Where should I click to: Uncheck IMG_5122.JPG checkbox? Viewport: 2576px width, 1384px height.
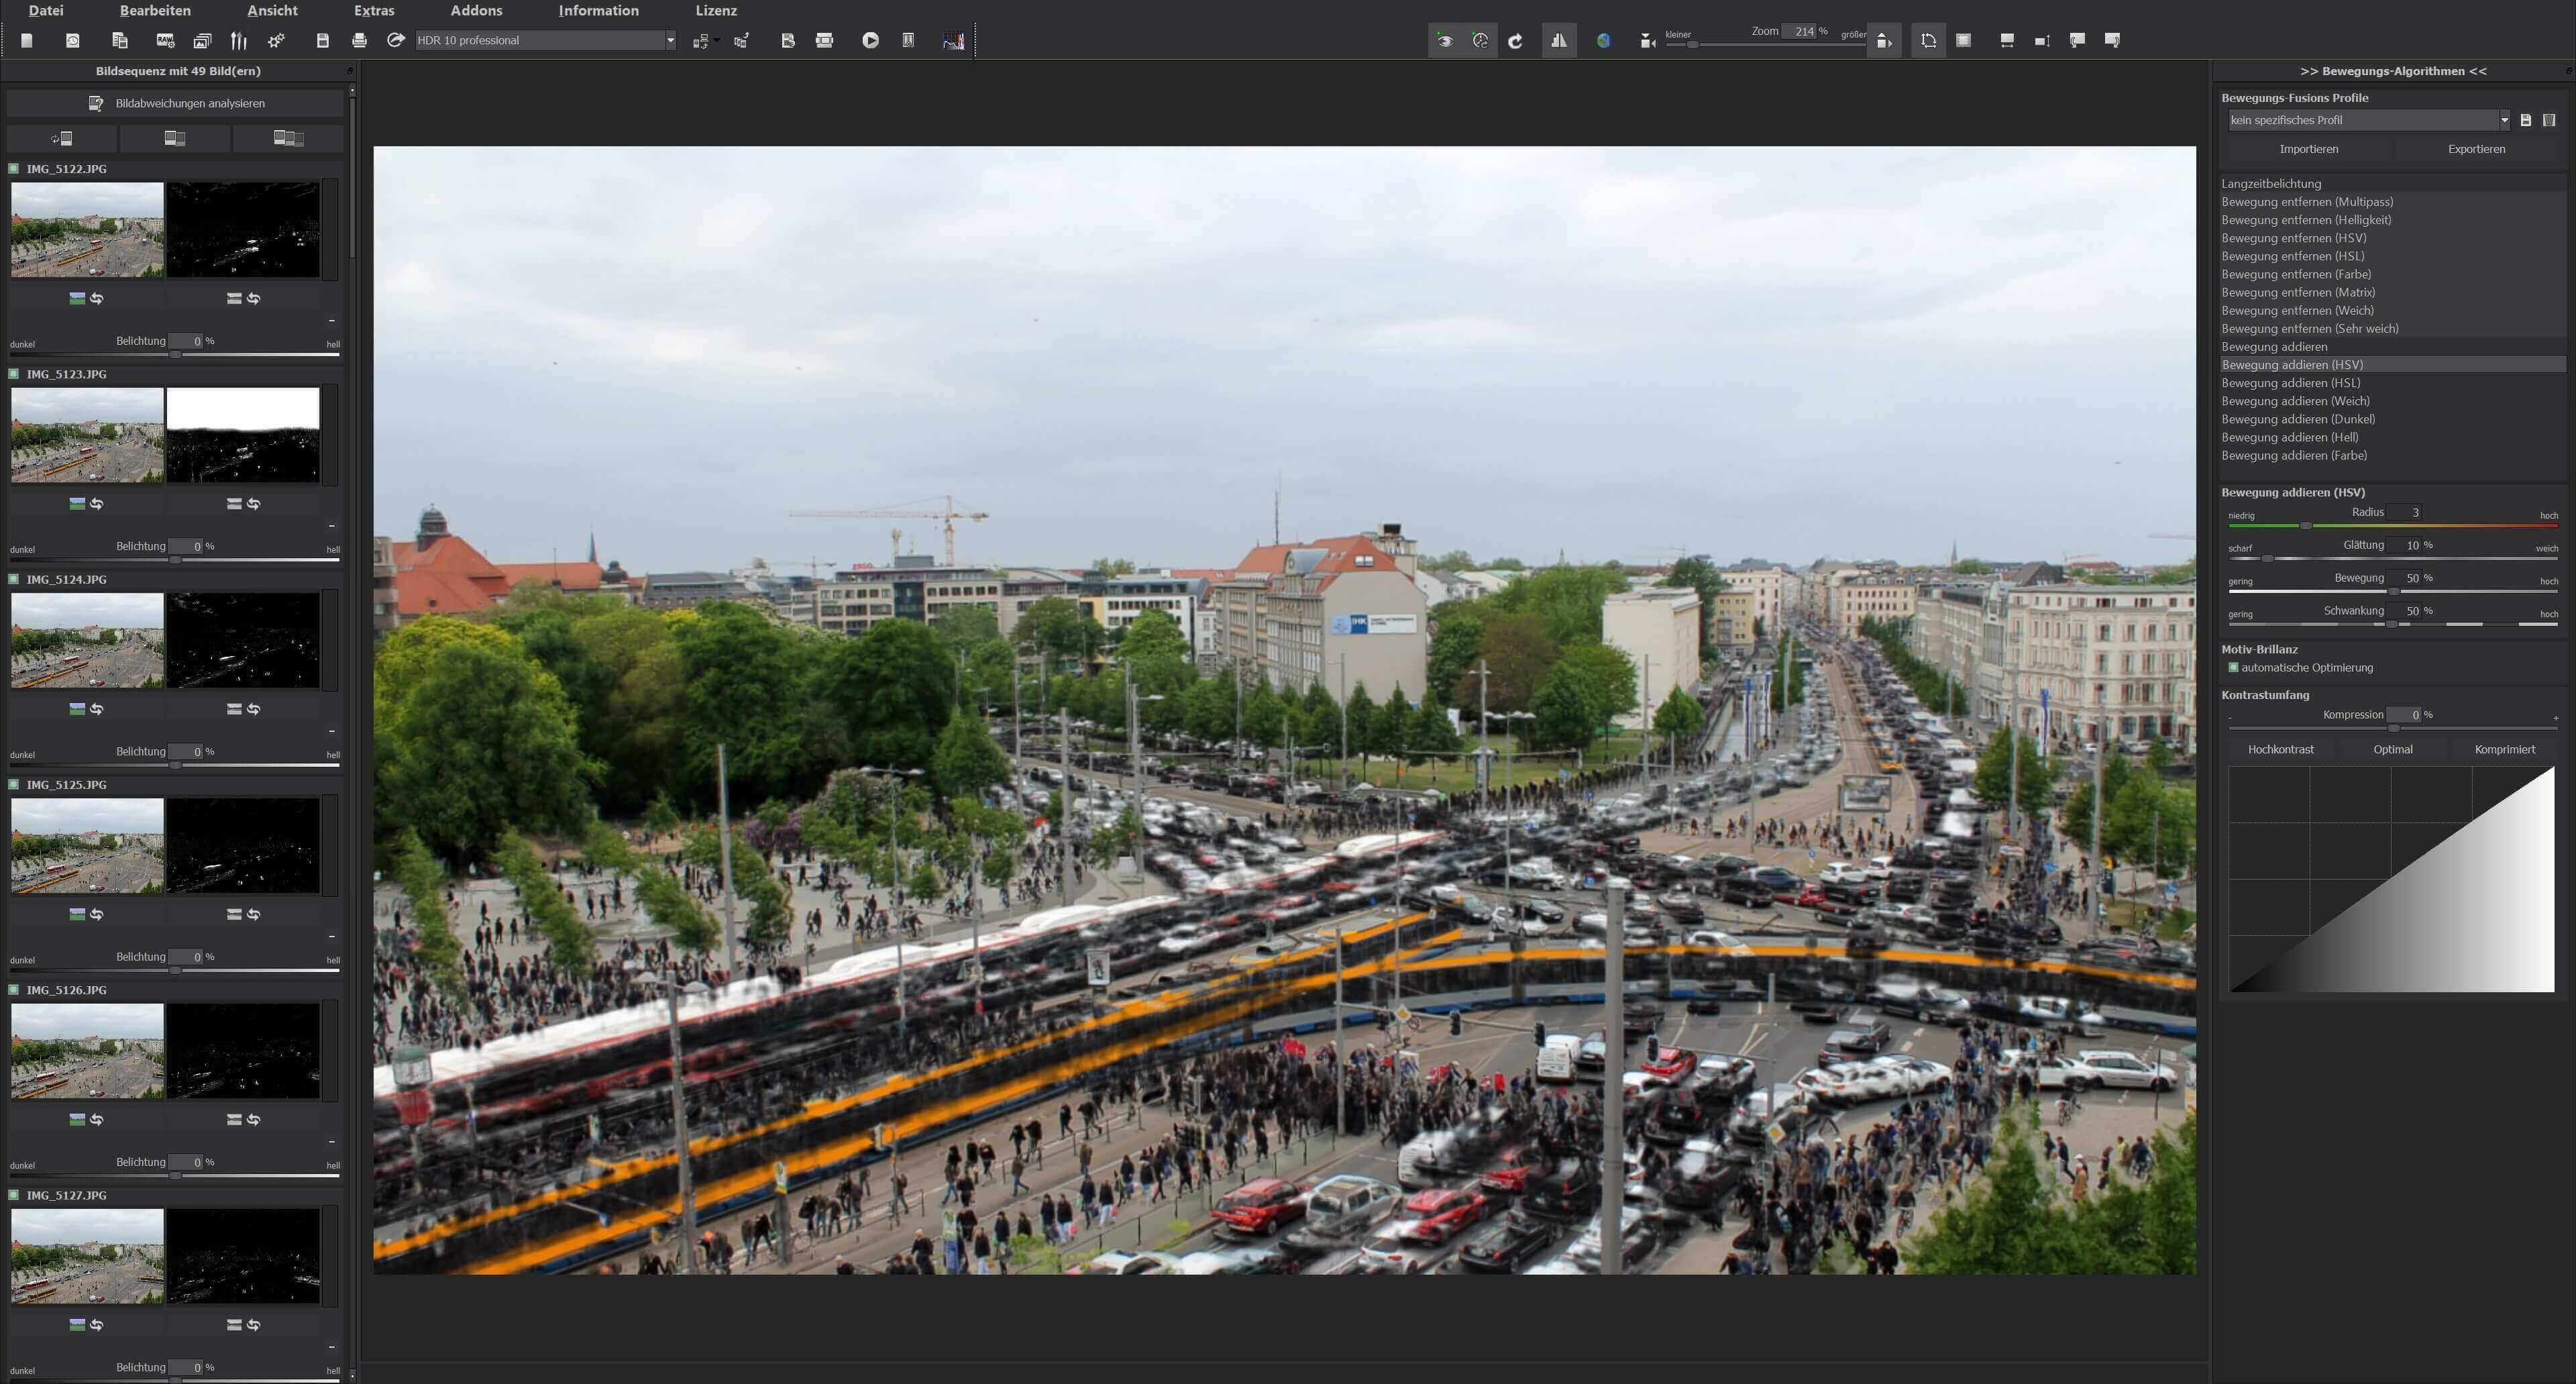pyautogui.click(x=14, y=169)
